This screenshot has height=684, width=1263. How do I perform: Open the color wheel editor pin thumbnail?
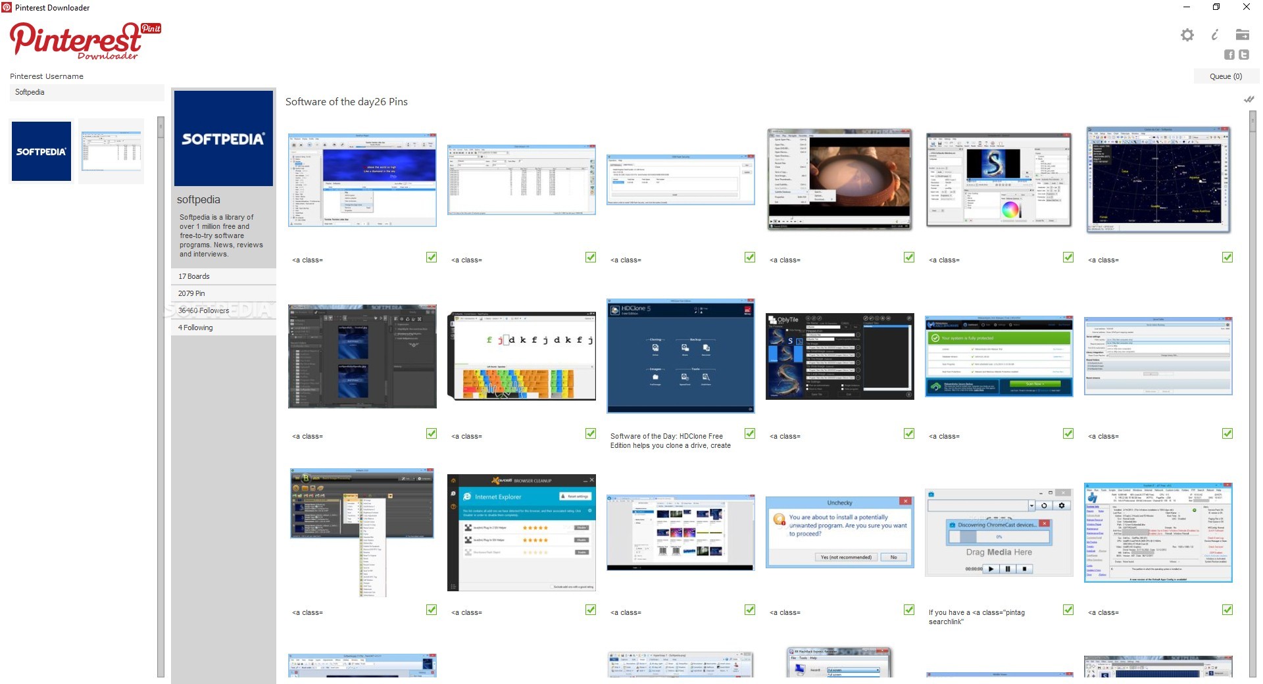pyautogui.click(x=999, y=180)
